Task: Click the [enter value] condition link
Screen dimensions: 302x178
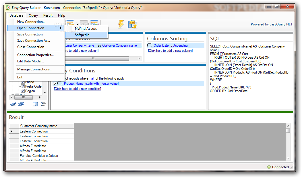Action: click(x=110, y=84)
